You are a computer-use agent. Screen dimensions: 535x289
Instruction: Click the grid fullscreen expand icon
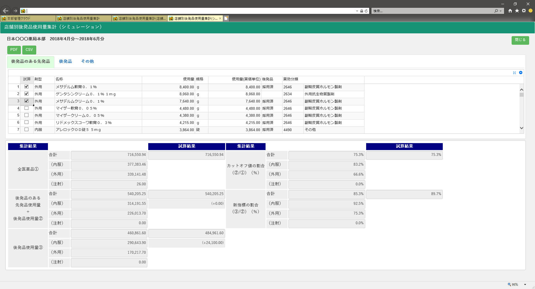(514, 73)
